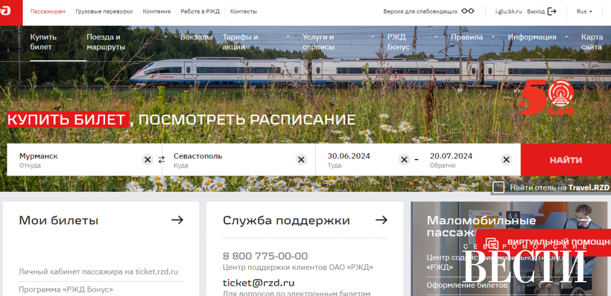Open the Информация menu

[x=532, y=37]
